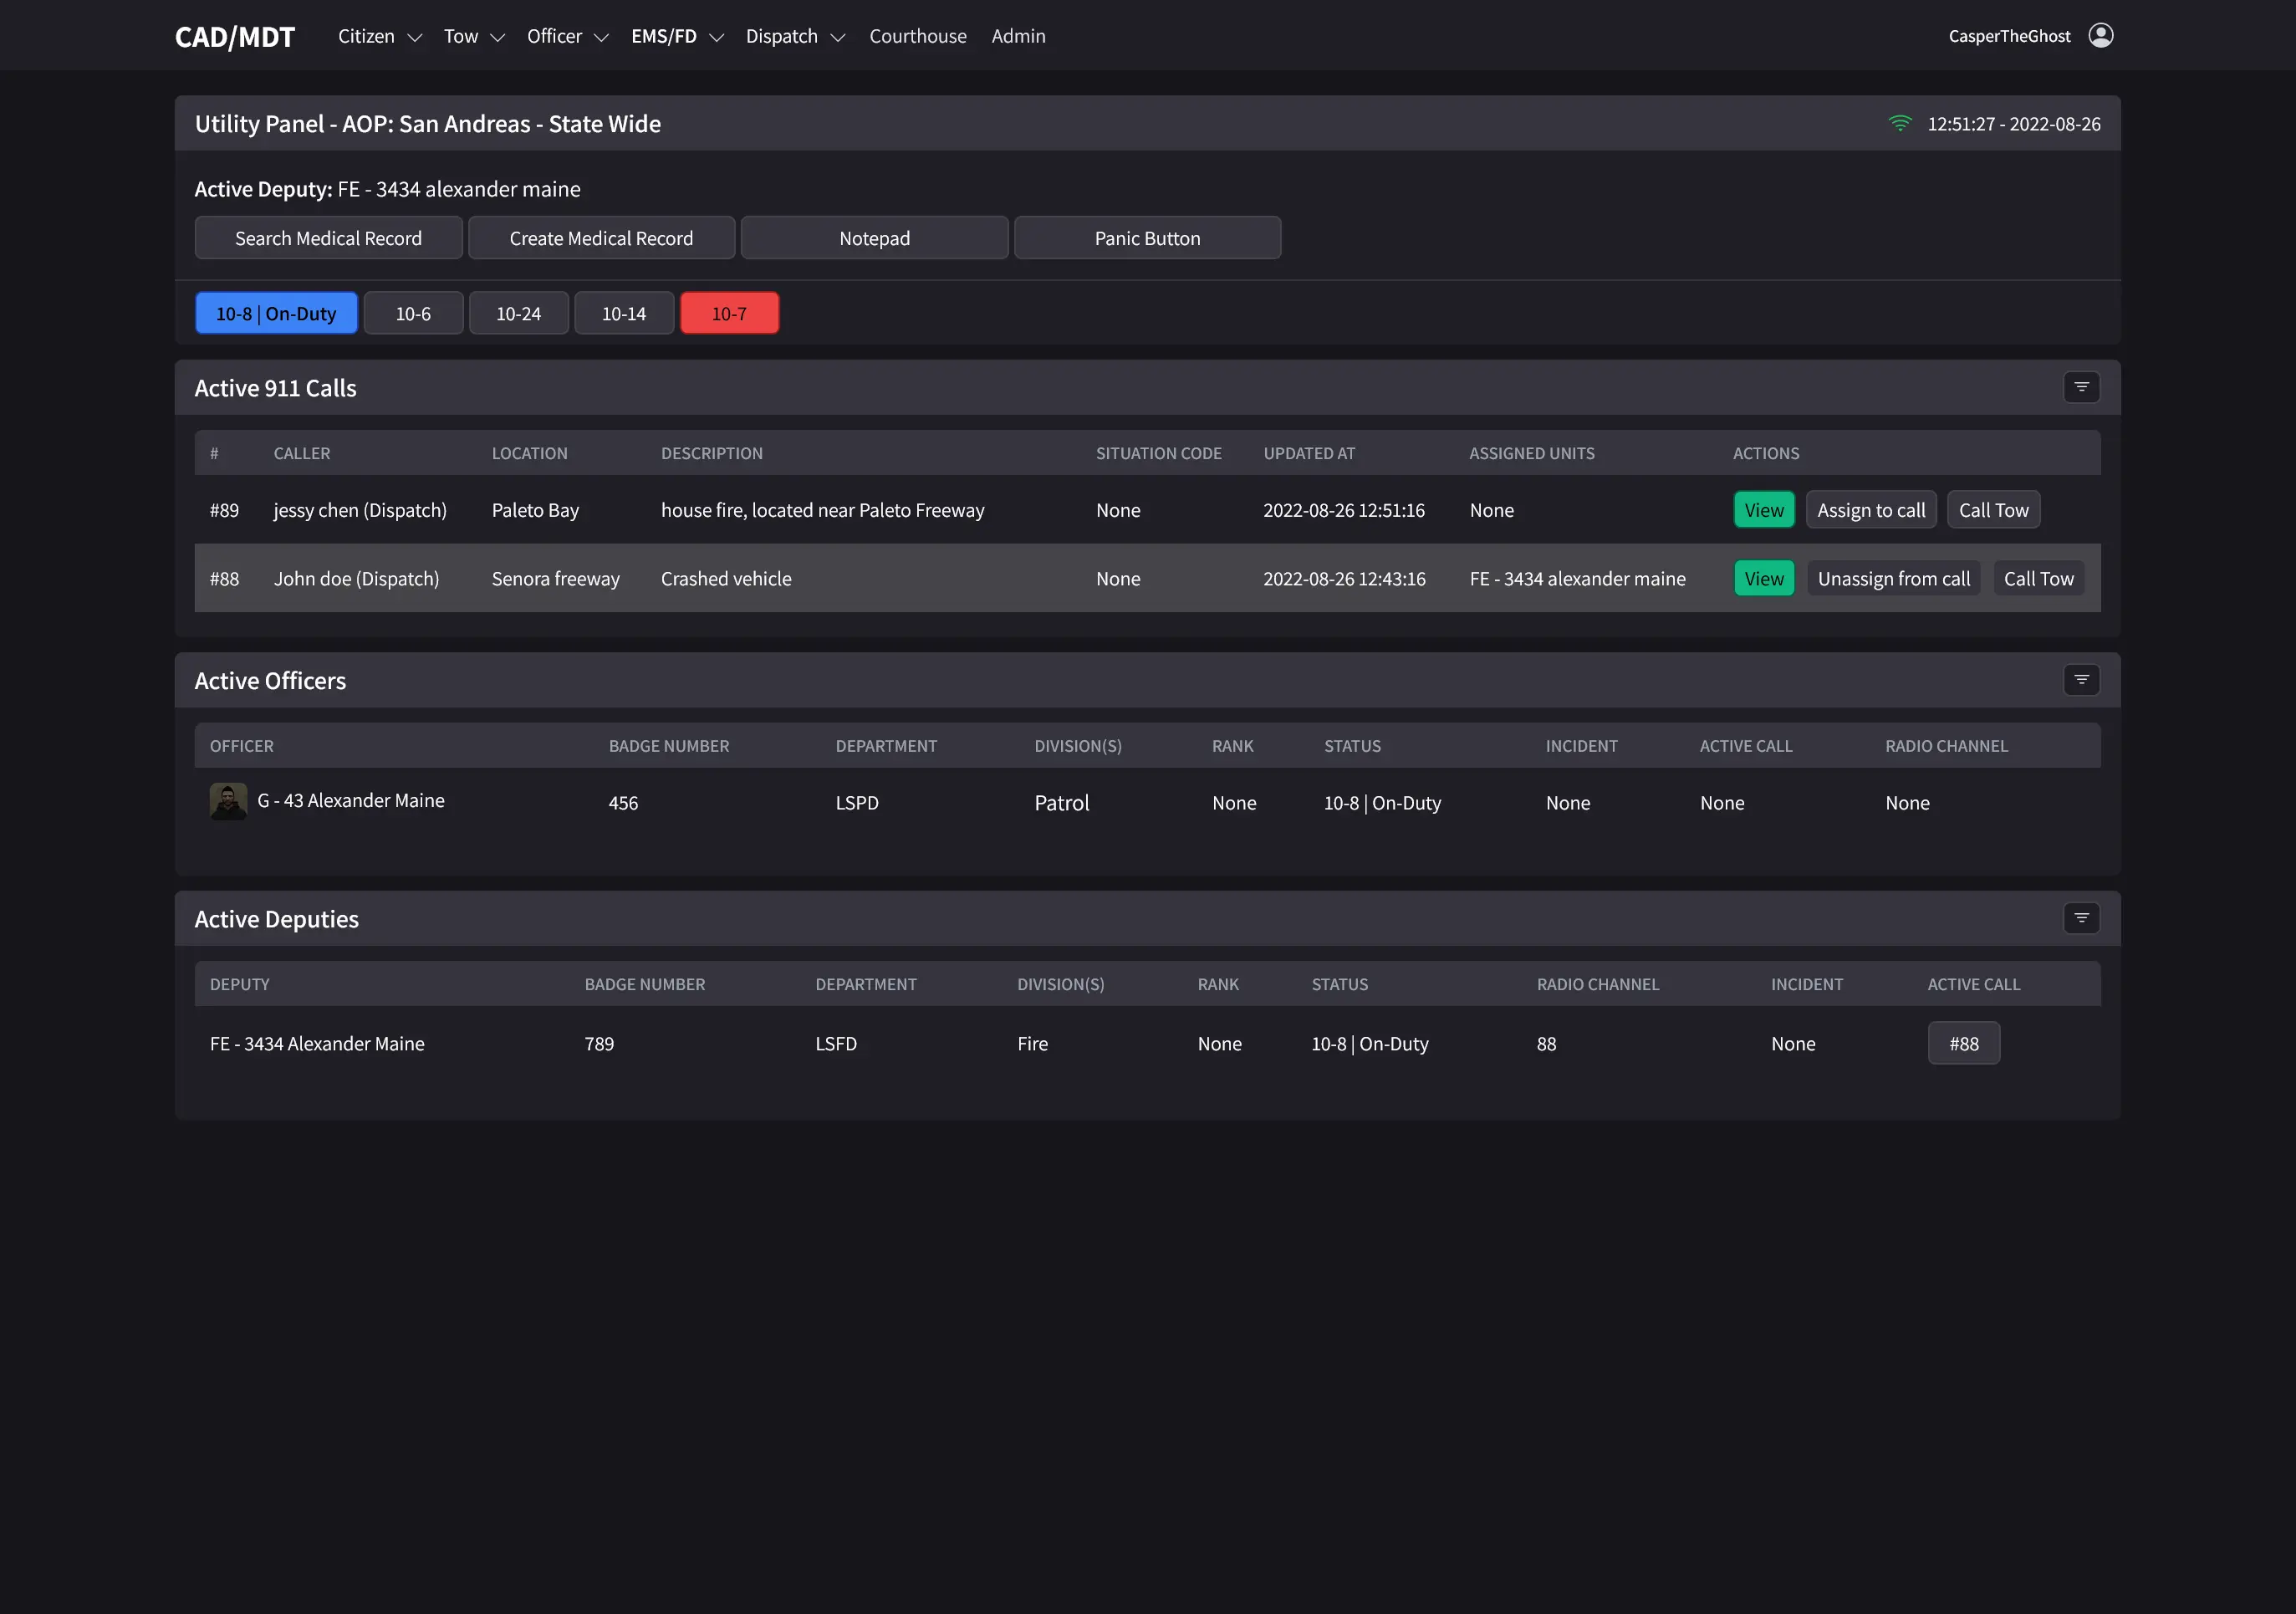Viewport: 2296px width, 1614px height.
Task: Open the filter icon on Active Deputies panel
Action: click(2082, 918)
